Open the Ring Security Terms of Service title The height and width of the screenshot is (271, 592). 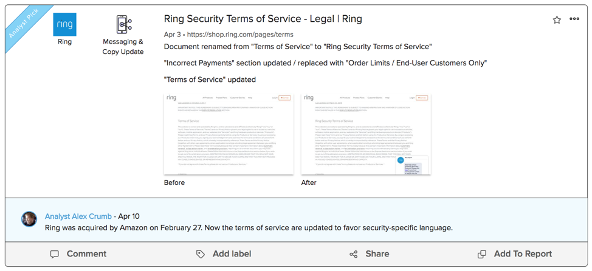point(263,19)
